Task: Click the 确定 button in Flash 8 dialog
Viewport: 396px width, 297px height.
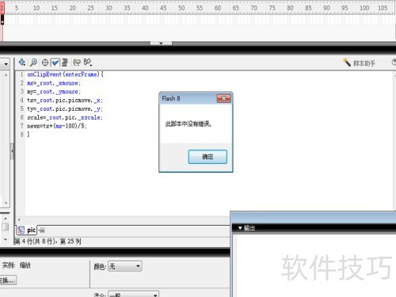Action: pos(208,157)
